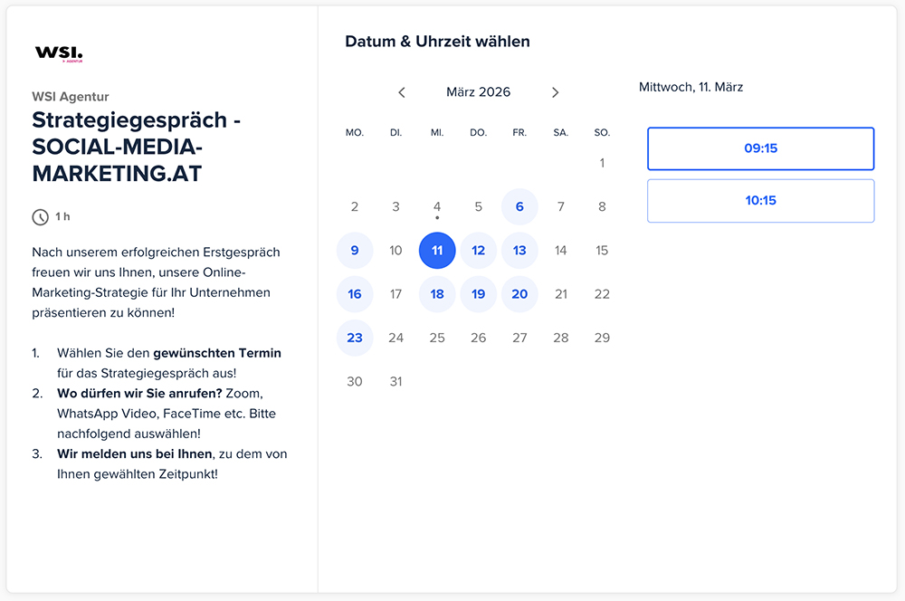Select Monday March 16
The width and height of the screenshot is (905, 601).
[x=355, y=294]
